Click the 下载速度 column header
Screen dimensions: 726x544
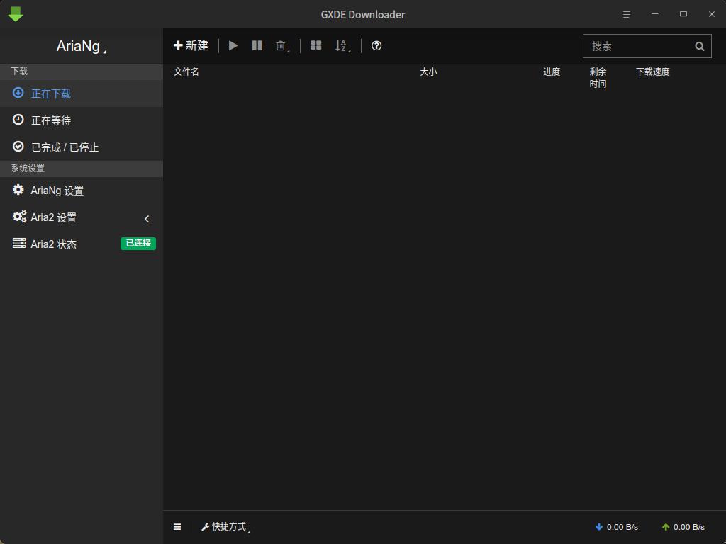(x=652, y=72)
